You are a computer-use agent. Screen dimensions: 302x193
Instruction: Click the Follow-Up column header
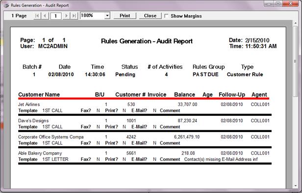point(232,95)
